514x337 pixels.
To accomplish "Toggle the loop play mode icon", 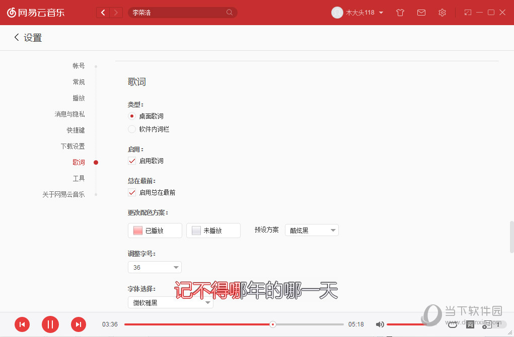I will click(x=452, y=324).
